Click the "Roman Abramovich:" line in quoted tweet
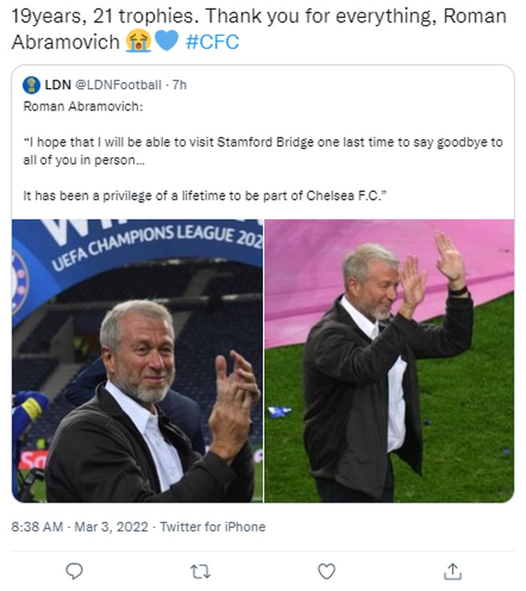Image resolution: width=526 pixels, height=591 pixels. [83, 106]
